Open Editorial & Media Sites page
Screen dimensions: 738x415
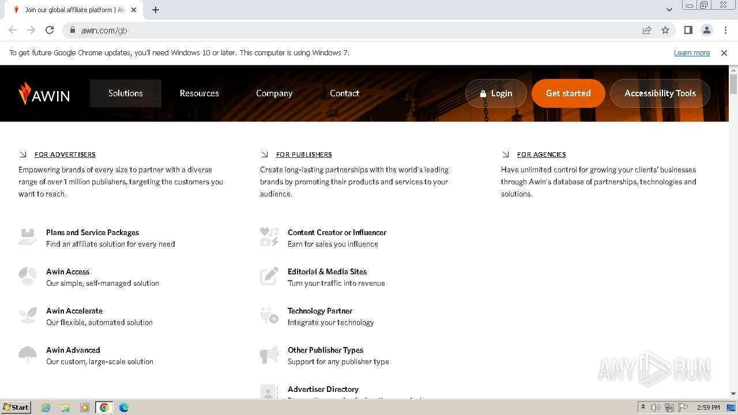point(327,271)
